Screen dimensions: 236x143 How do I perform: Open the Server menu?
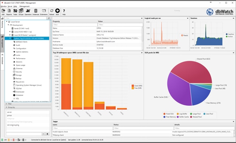[x=10, y=6]
